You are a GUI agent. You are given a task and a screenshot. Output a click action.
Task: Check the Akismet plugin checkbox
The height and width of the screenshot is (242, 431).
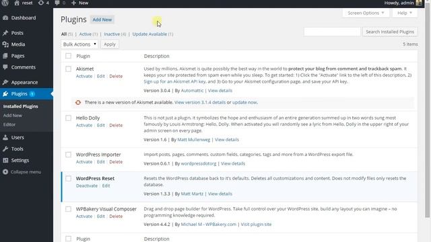(68, 69)
